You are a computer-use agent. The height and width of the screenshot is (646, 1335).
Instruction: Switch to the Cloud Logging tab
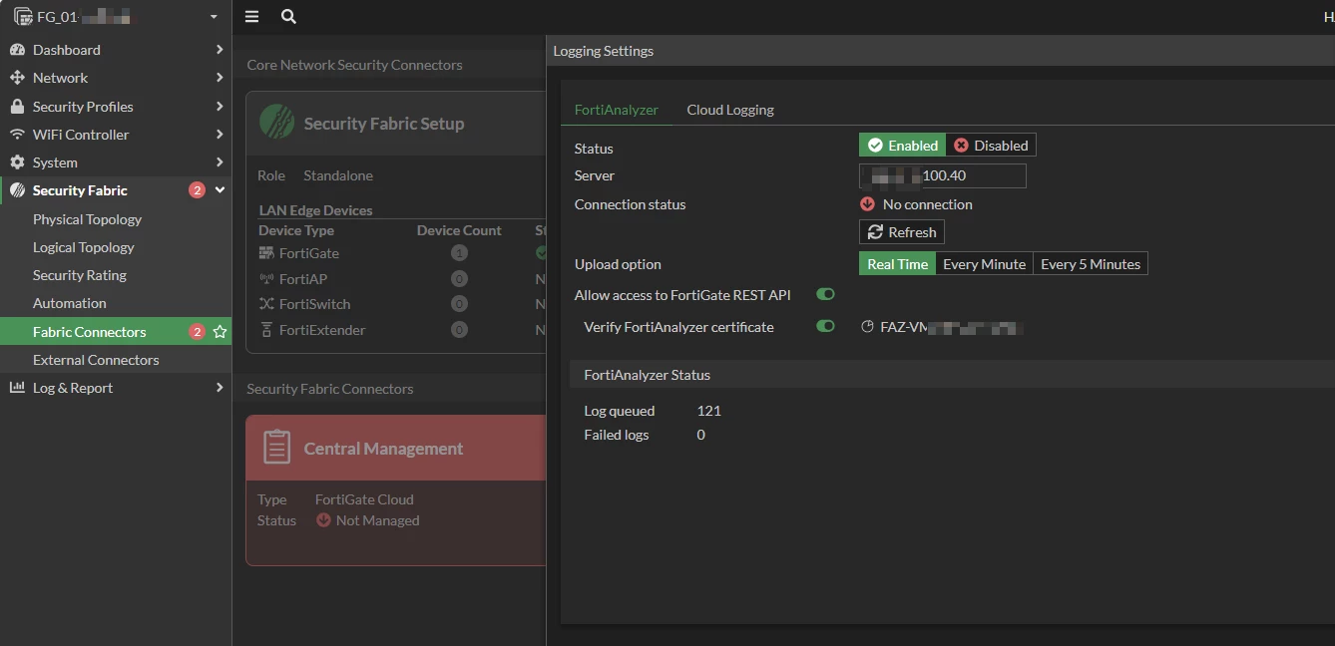coord(730,110)
